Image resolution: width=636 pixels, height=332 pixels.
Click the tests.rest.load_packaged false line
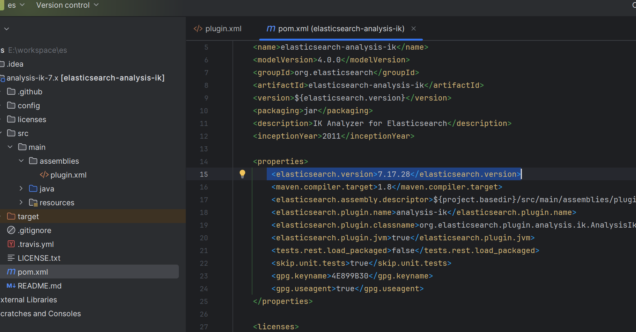tap(405, 250)
